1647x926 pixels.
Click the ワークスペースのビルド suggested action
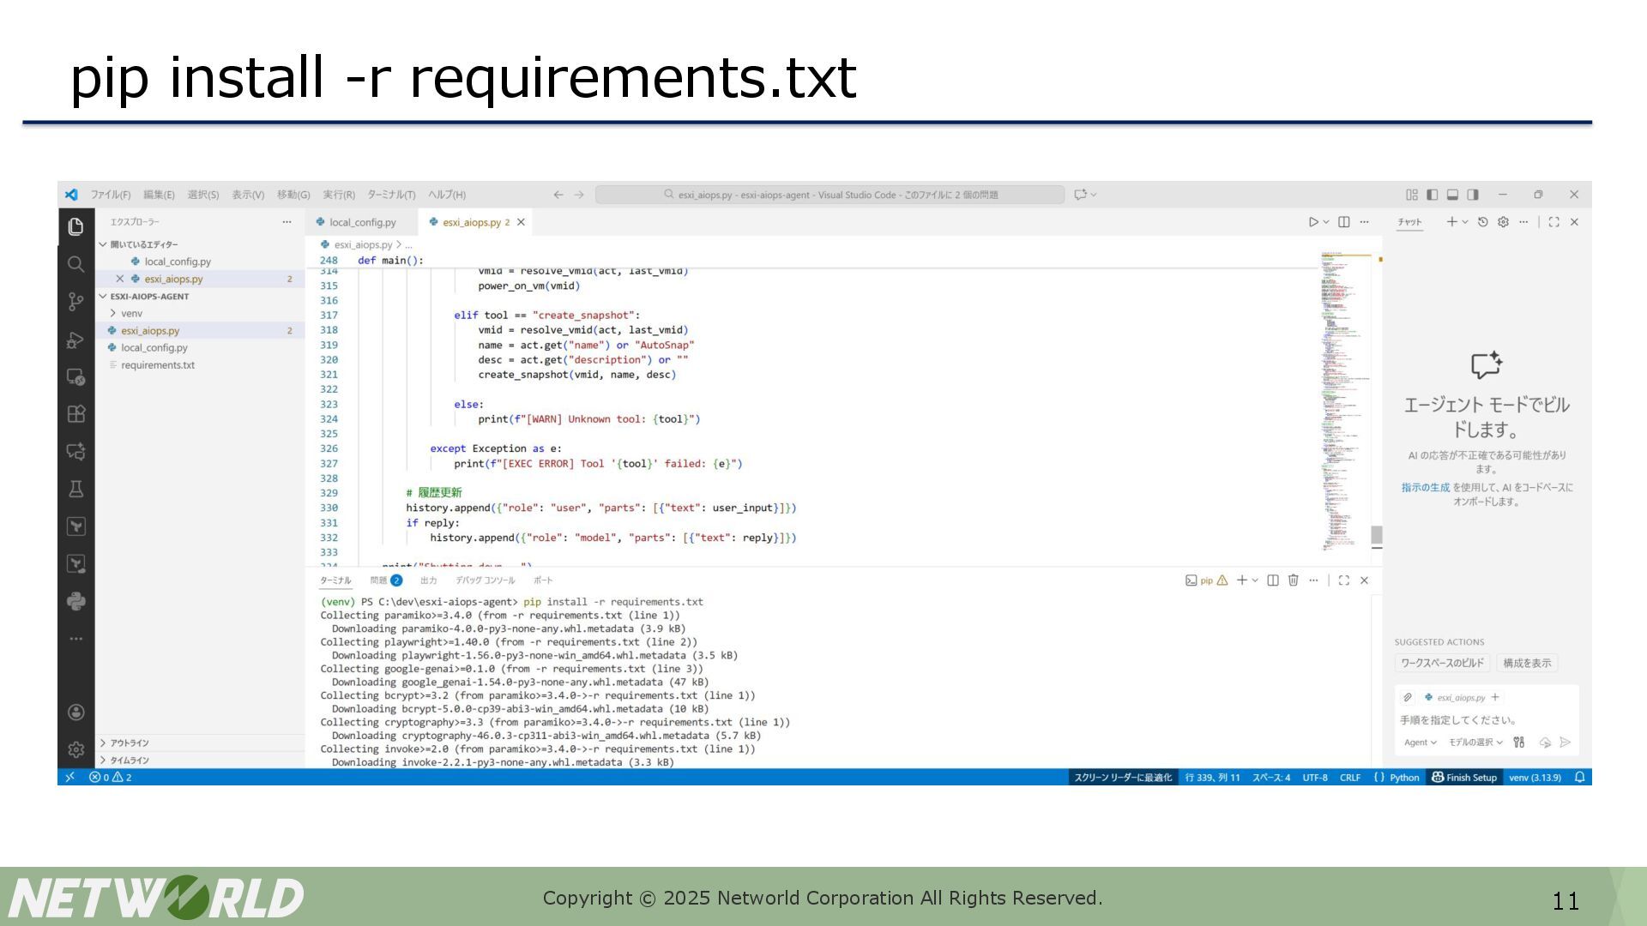[1442, 663]
